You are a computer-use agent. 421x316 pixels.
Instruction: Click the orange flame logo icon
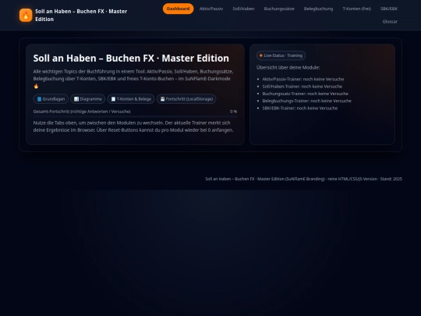coord(26,15)
